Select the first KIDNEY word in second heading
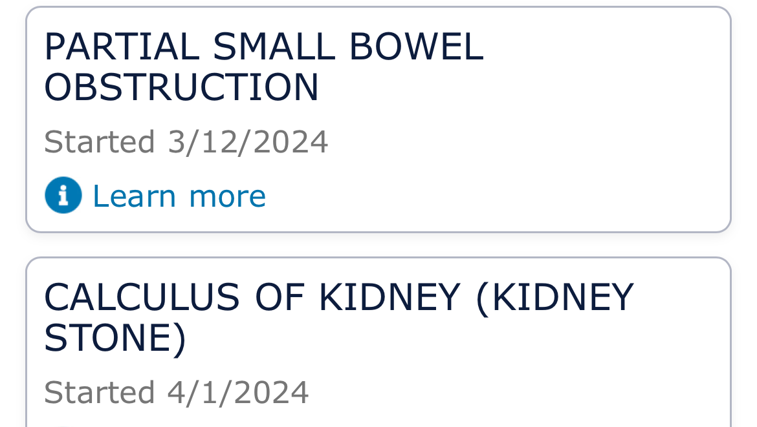The image size is (757, 427). [389, 297]
